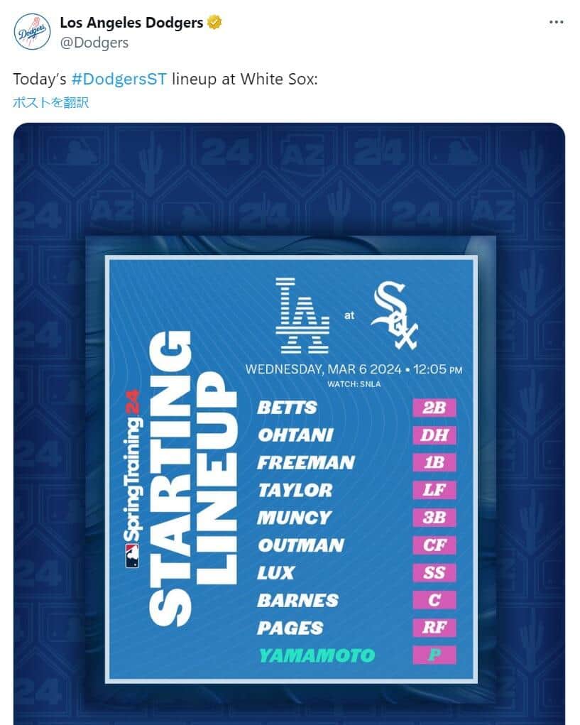The image size is (580, 725).
Task: Click the YAMAMOTO pitcher name in teal
Action: click(x=316, y=655)
